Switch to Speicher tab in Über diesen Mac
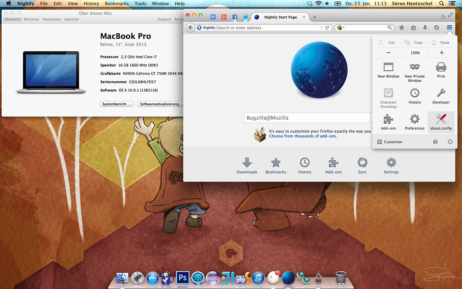Screen dimensions: 462x289 [72, 19]
